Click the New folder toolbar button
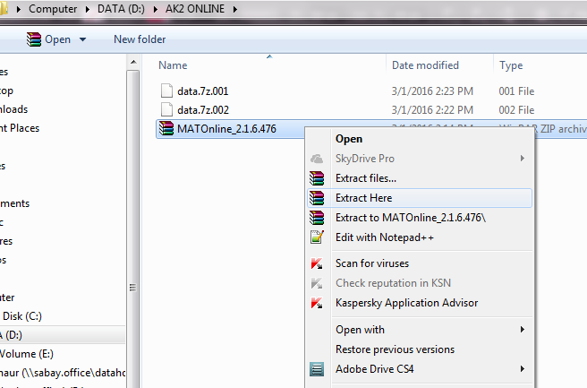The width and height of the screenshot is (587, 388). pyautogui.click(x=140, y=39)
